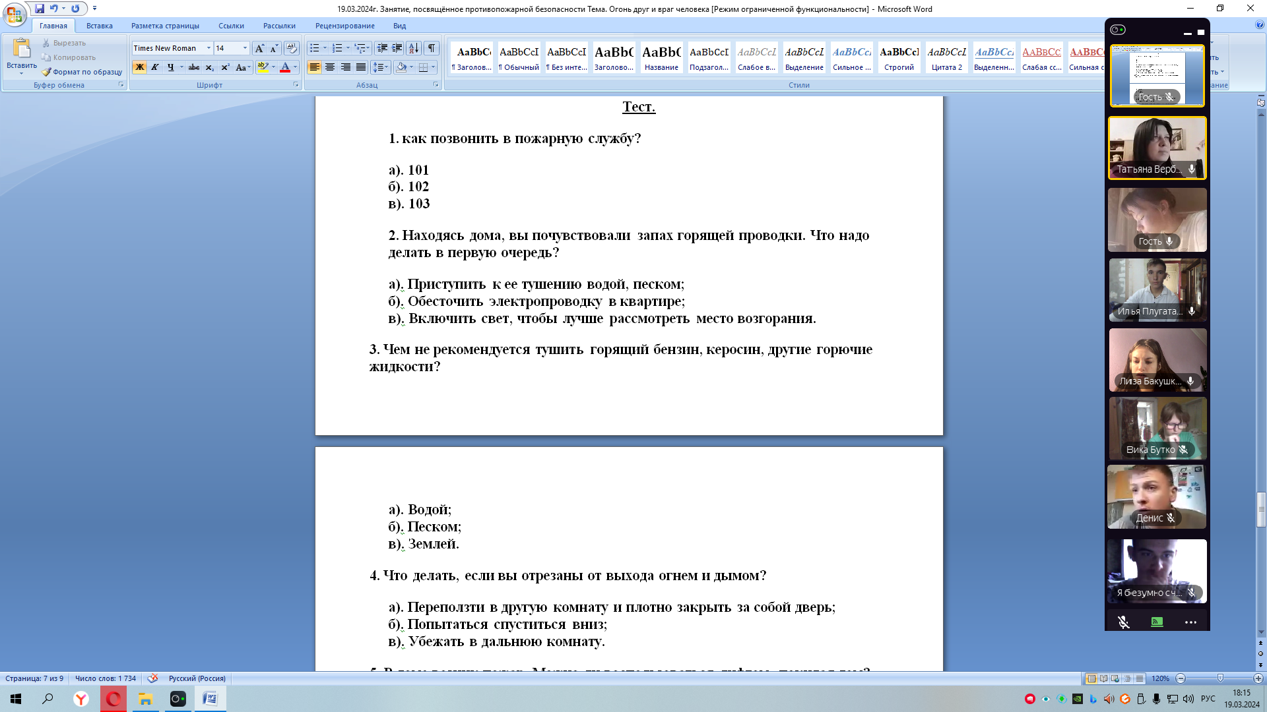Expand the bullets list dropdown arrow
Screen dimensions: 1267x712
(325, 48)
